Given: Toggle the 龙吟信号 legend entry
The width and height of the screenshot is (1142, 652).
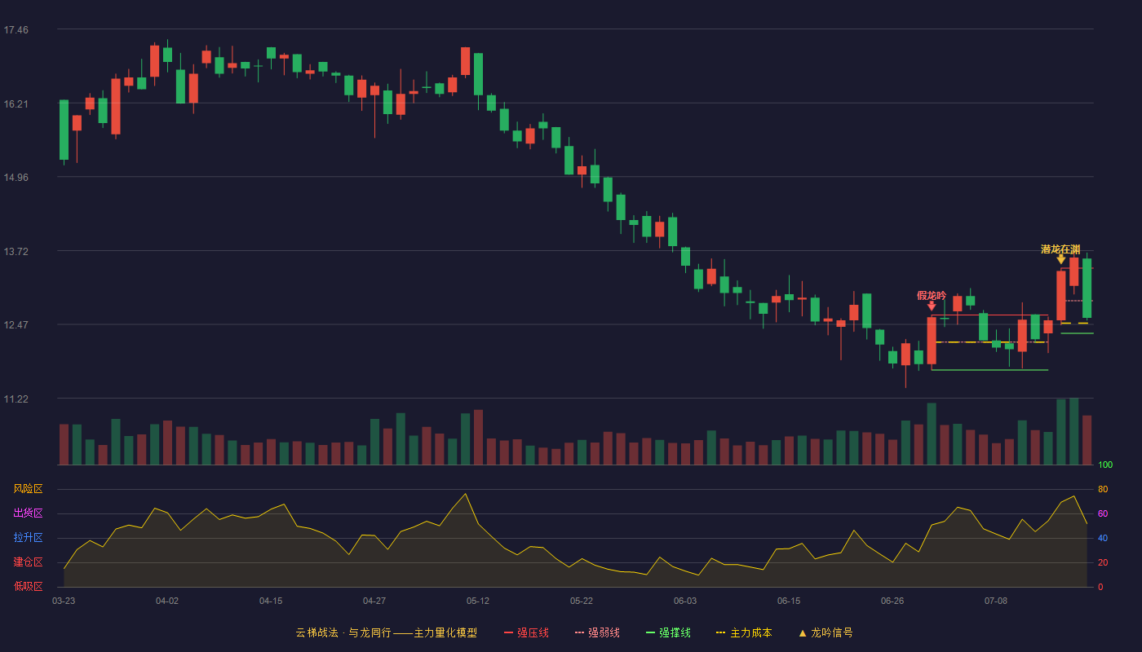Looking at the screenshot, I should pyautogui.click(x=826, y=632).
